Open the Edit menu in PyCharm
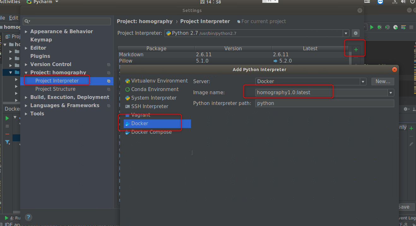This screenshot has width=416, height=226. pos(14,18)
